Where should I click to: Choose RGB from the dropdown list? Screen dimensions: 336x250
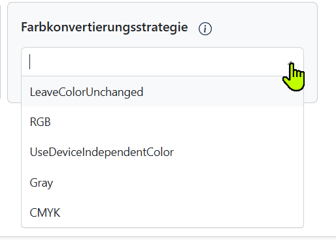[162, 122]
